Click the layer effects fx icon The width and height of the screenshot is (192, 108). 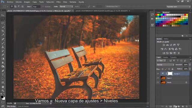tap(167, 106)
